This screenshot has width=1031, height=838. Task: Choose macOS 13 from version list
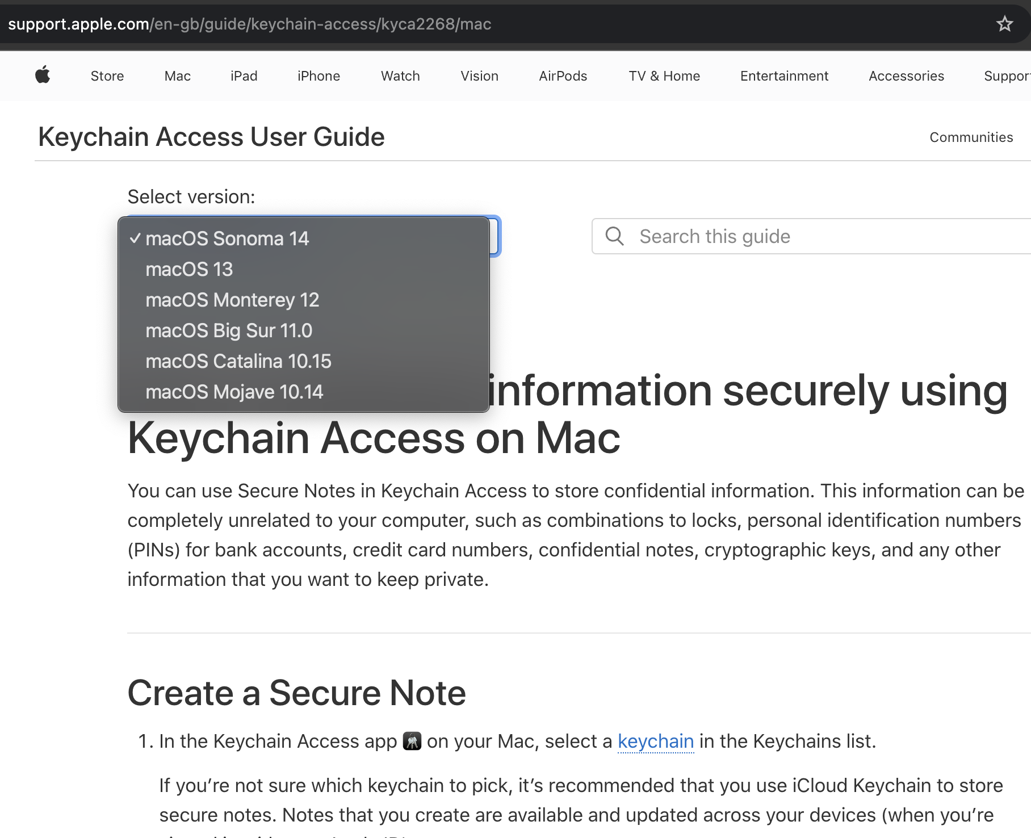point(189,269)
